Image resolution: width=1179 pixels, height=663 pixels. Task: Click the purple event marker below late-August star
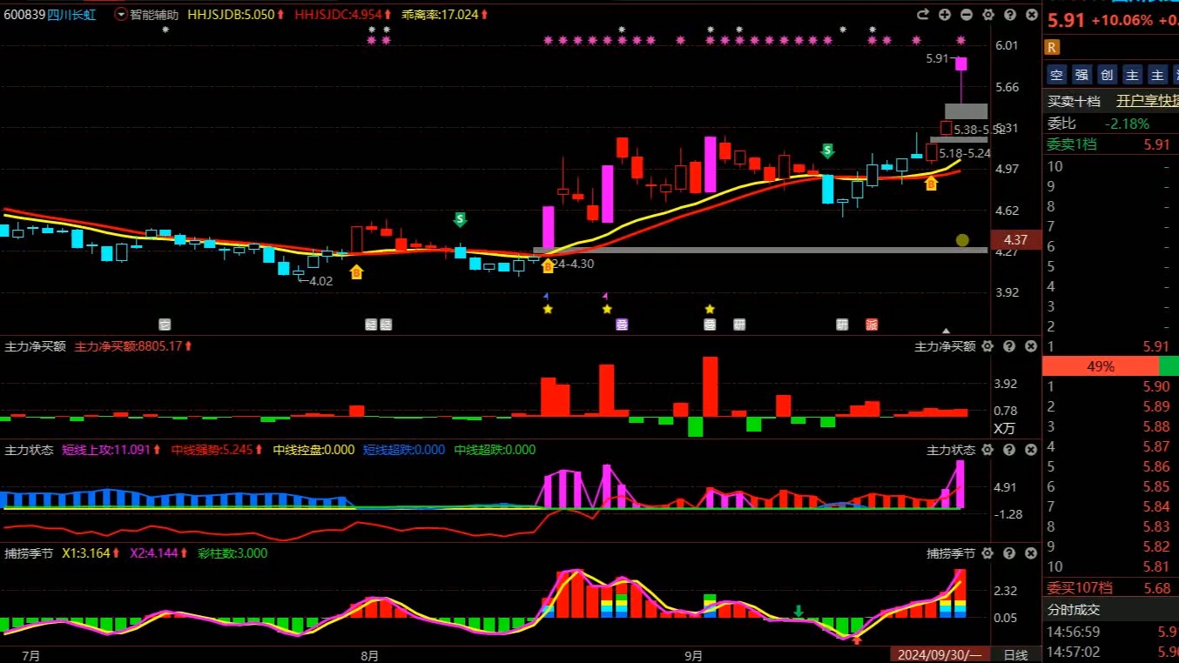(622, 325)
